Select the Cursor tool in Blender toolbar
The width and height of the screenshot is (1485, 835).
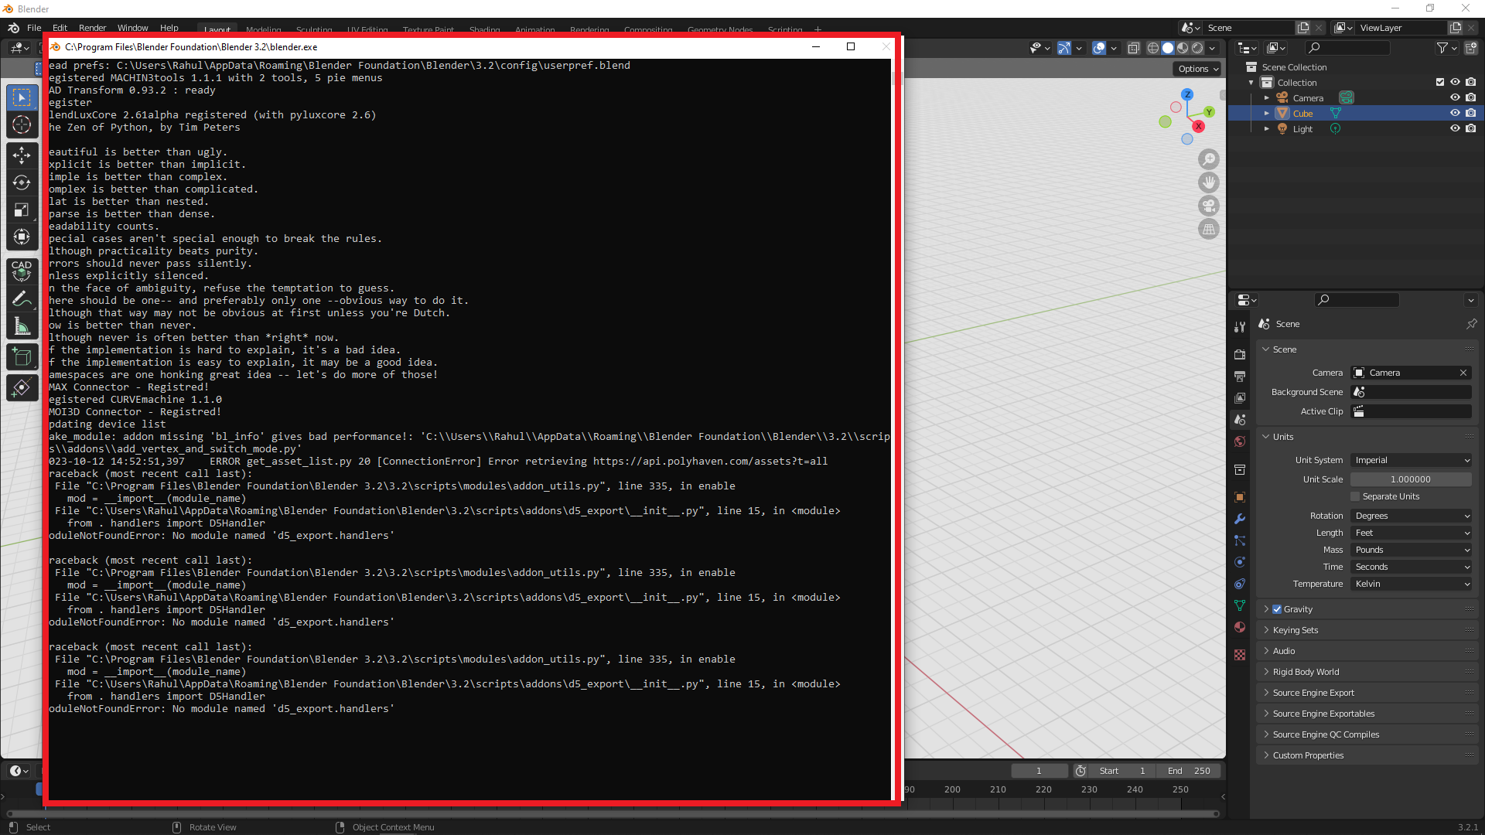click(22, 125)
